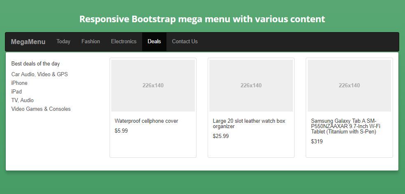405x194 pixels.
Task: Click the Samsung Galaxy Tab A image
Action: click(349, 86)
